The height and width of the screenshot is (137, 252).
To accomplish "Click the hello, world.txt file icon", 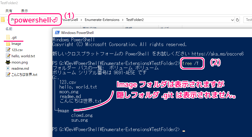I will (8, 56).
